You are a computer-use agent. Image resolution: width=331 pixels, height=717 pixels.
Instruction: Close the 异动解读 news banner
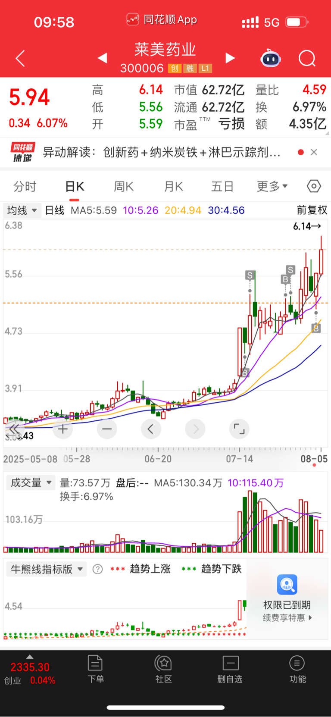click(314, 152)
